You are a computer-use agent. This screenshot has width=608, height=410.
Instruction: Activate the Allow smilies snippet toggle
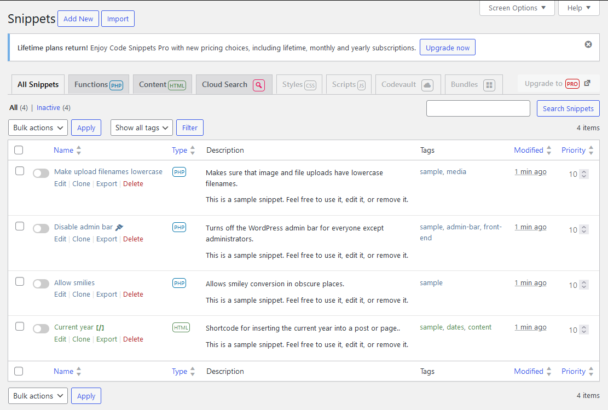[41, 284]
